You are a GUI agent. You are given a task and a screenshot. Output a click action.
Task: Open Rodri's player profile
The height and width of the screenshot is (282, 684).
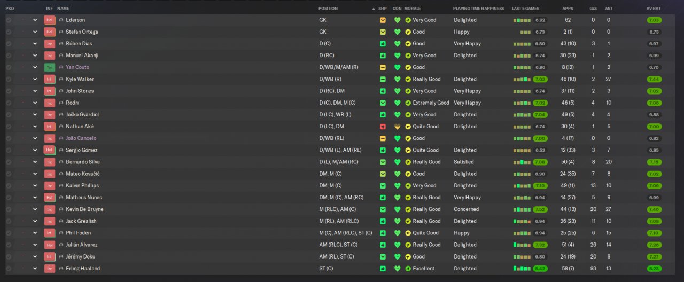(x=72, y=103)
